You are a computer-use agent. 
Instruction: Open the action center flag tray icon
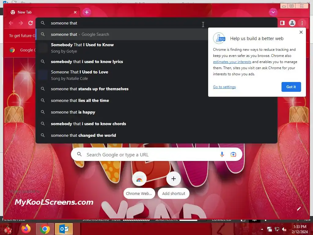click(270, 229)
